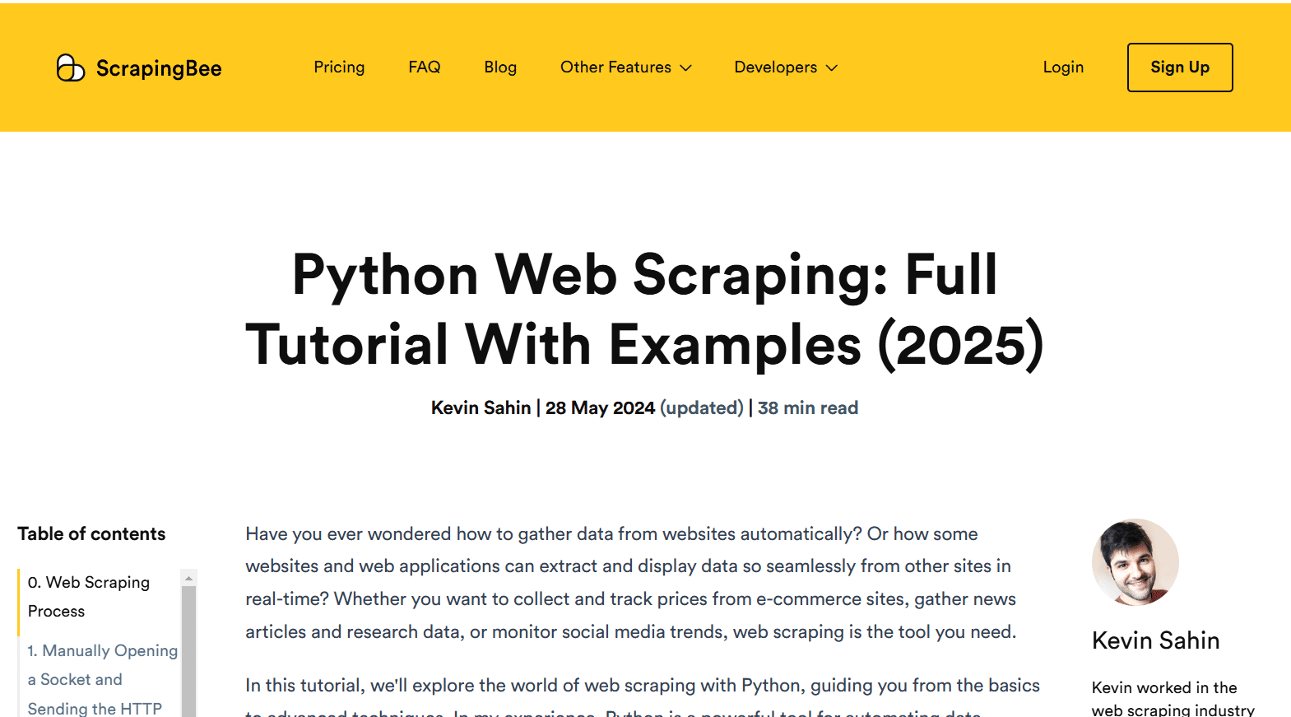Open the FAQ page
Viewport: 1291px width, 717px height.
click(x=425, y=68)
